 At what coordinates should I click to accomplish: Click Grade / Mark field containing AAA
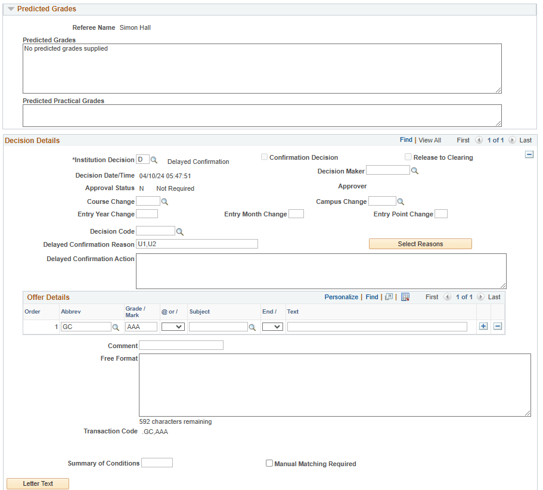pyautogui.click(x=141, y=327)
